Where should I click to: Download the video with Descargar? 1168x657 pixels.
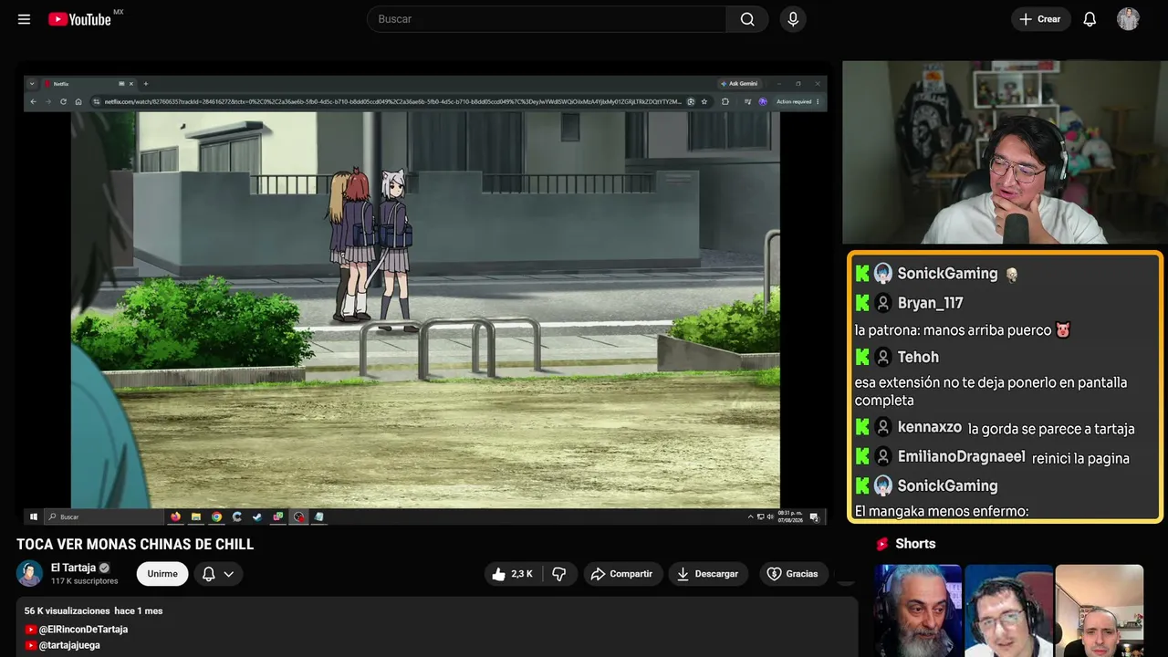click(x=708, y=574)
